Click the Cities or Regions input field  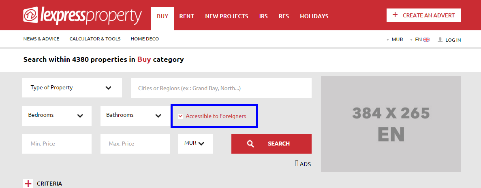[221, 88]
